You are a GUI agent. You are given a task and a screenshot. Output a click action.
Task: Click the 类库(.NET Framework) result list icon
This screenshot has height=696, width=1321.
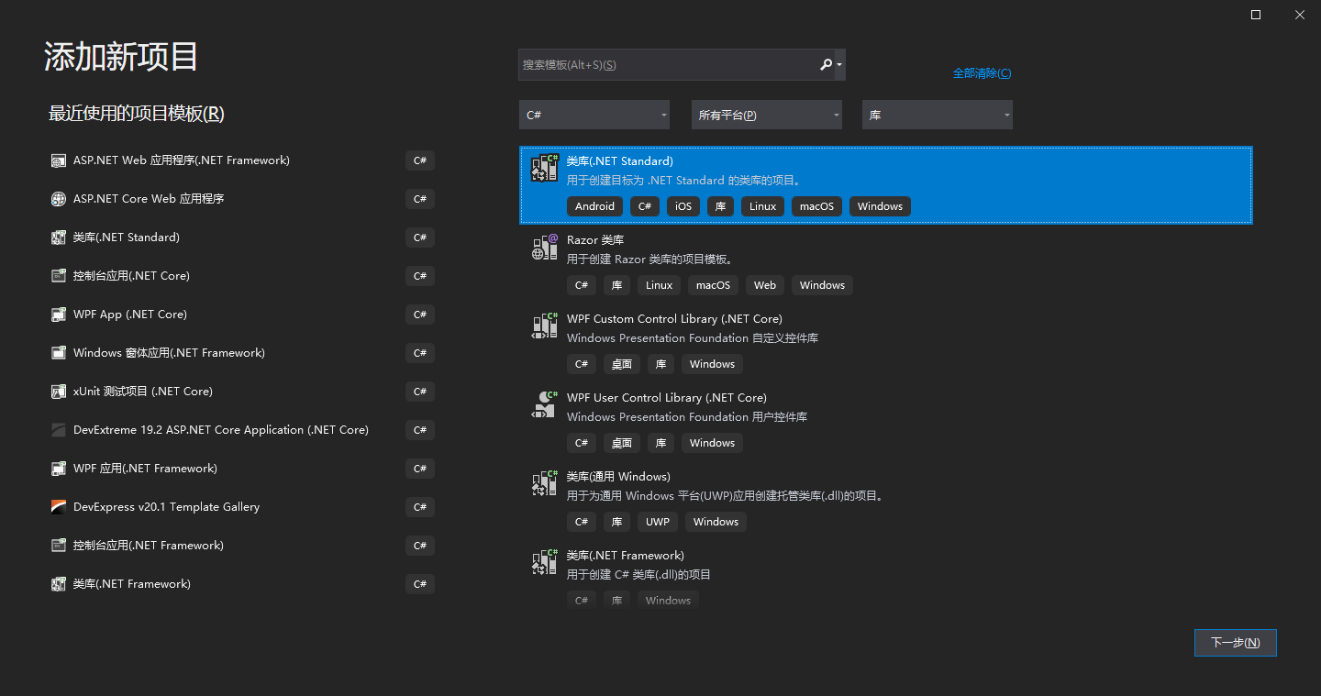click(545, 562)
